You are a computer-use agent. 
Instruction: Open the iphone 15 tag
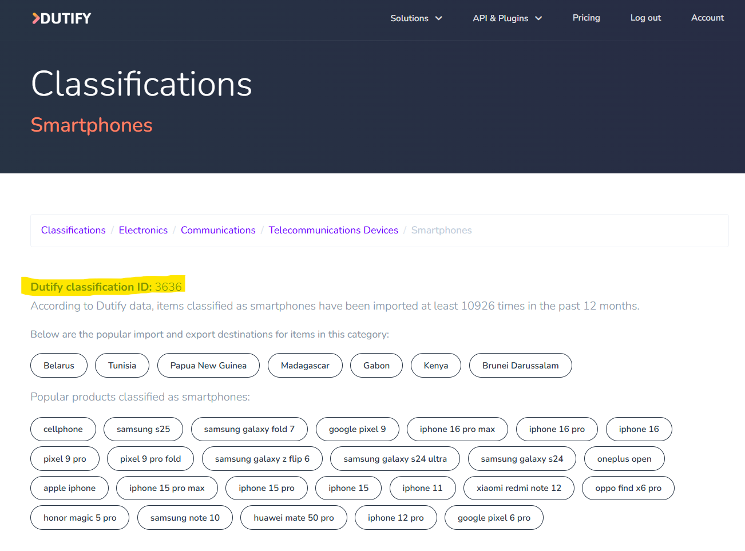coord(348,488)
